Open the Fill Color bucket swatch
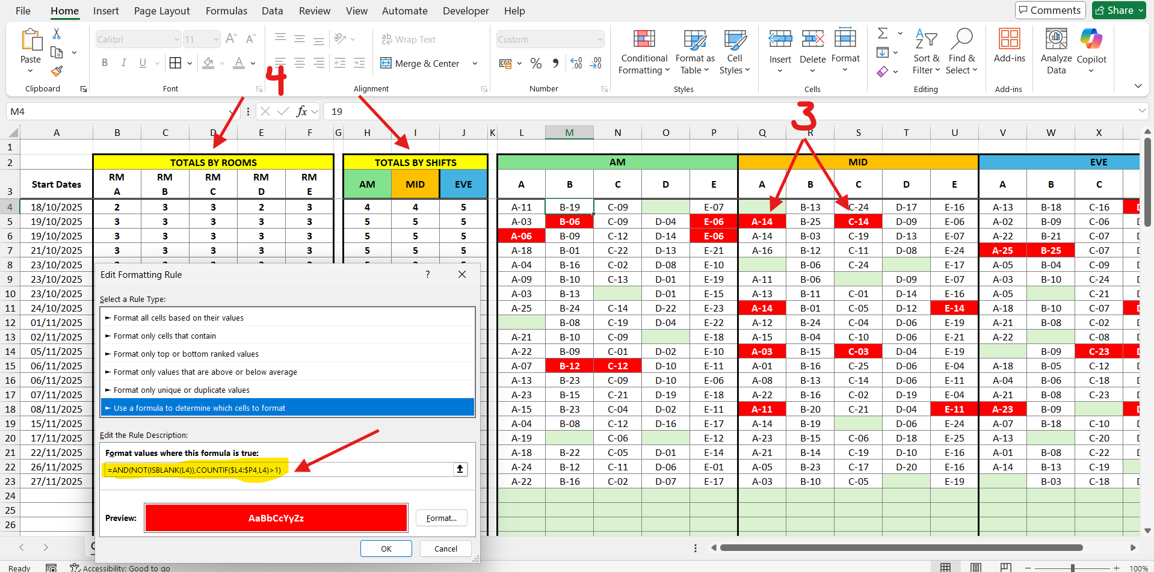This screenshot has height=572, width=1154. (209, 63)
